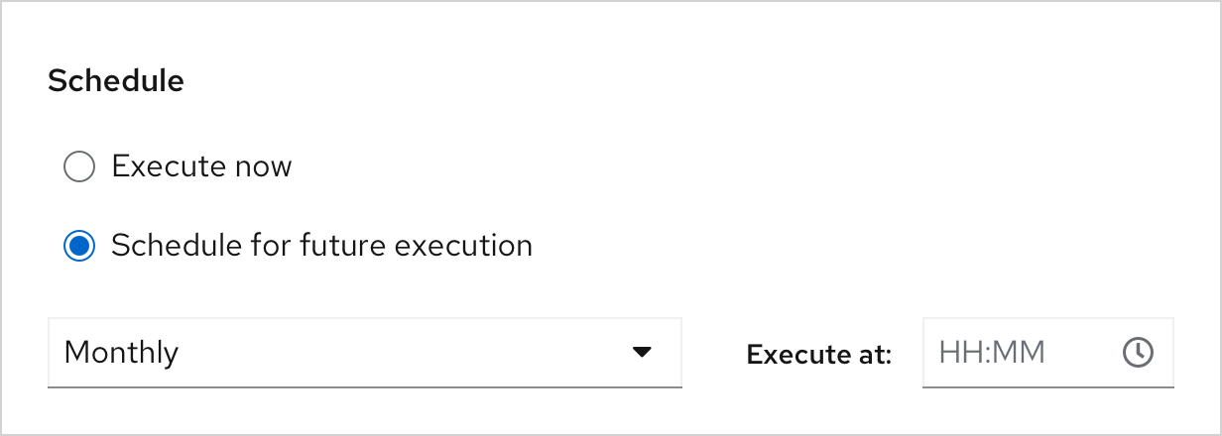Viewport: 1222px width, 436px height.
Task: Open the Monthly frequency dropdown
Action: click(x=364, y=352)
